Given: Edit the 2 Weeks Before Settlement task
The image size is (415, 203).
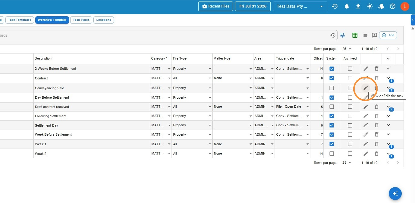Looking at the screenshot, I should 366,69.
